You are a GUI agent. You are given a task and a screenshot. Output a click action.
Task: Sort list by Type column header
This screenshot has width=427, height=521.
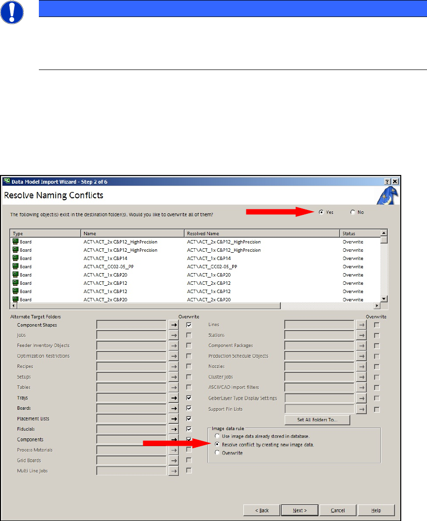(x=46, y=233)
